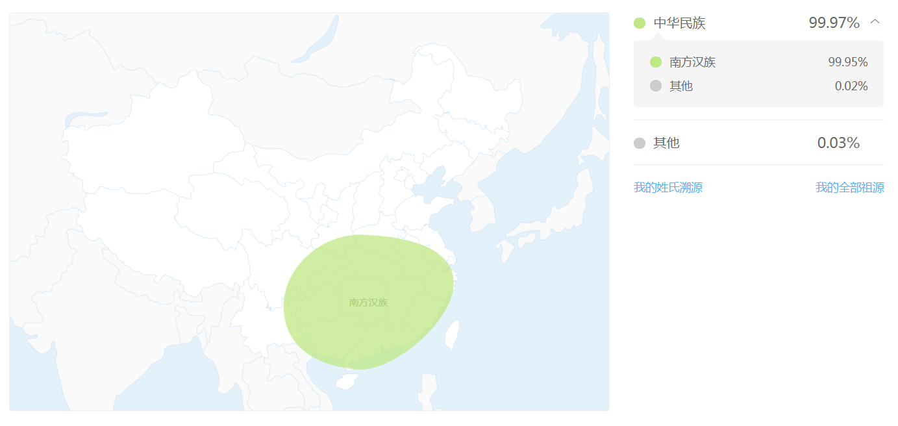Collapse the 中华民族 group with the chevron

click(875, 21)
